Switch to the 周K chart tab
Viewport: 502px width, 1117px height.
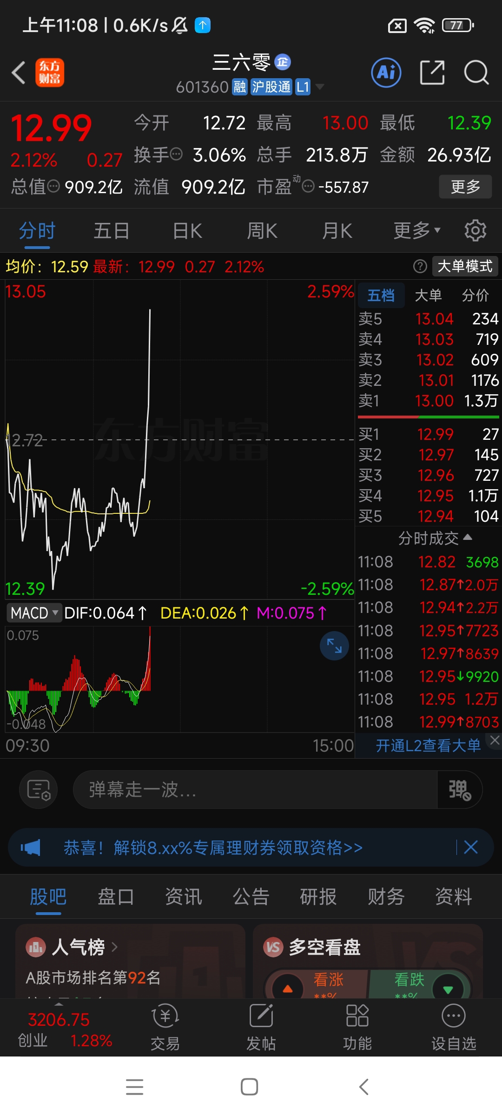coord(262,230)
